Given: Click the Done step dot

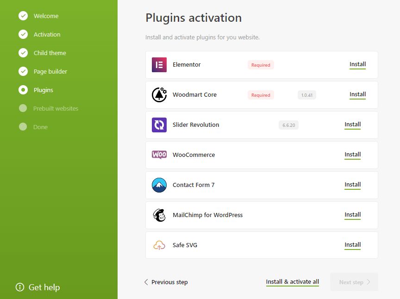Looking at the screenshot, I should 23,127.
